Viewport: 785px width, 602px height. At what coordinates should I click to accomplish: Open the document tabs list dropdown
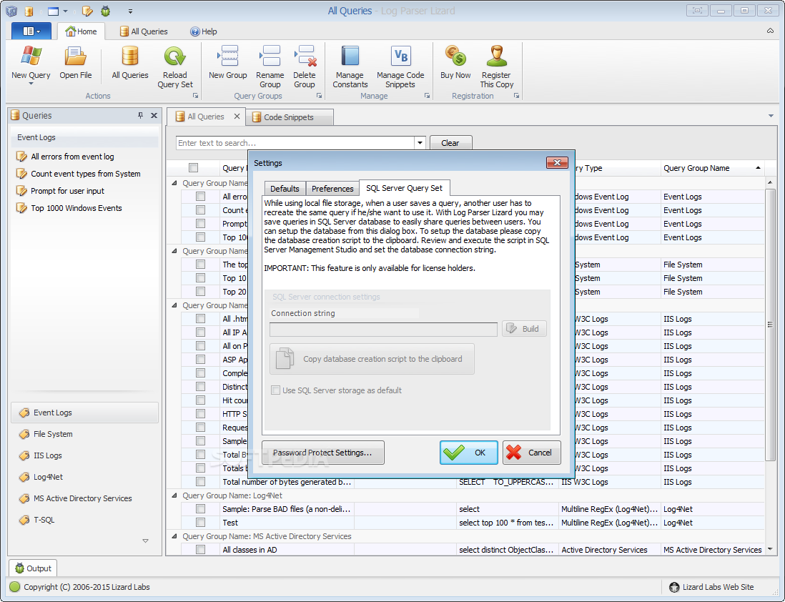pyautogui.click(x=771, y=117)
